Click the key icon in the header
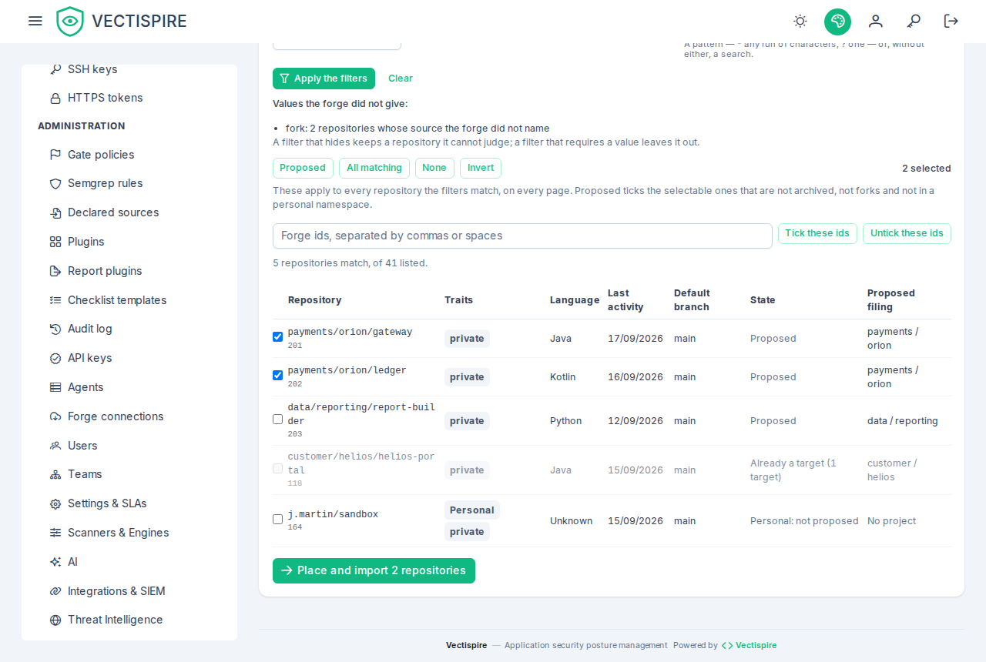Screen dimensions: 986x662 click(914, 21)
